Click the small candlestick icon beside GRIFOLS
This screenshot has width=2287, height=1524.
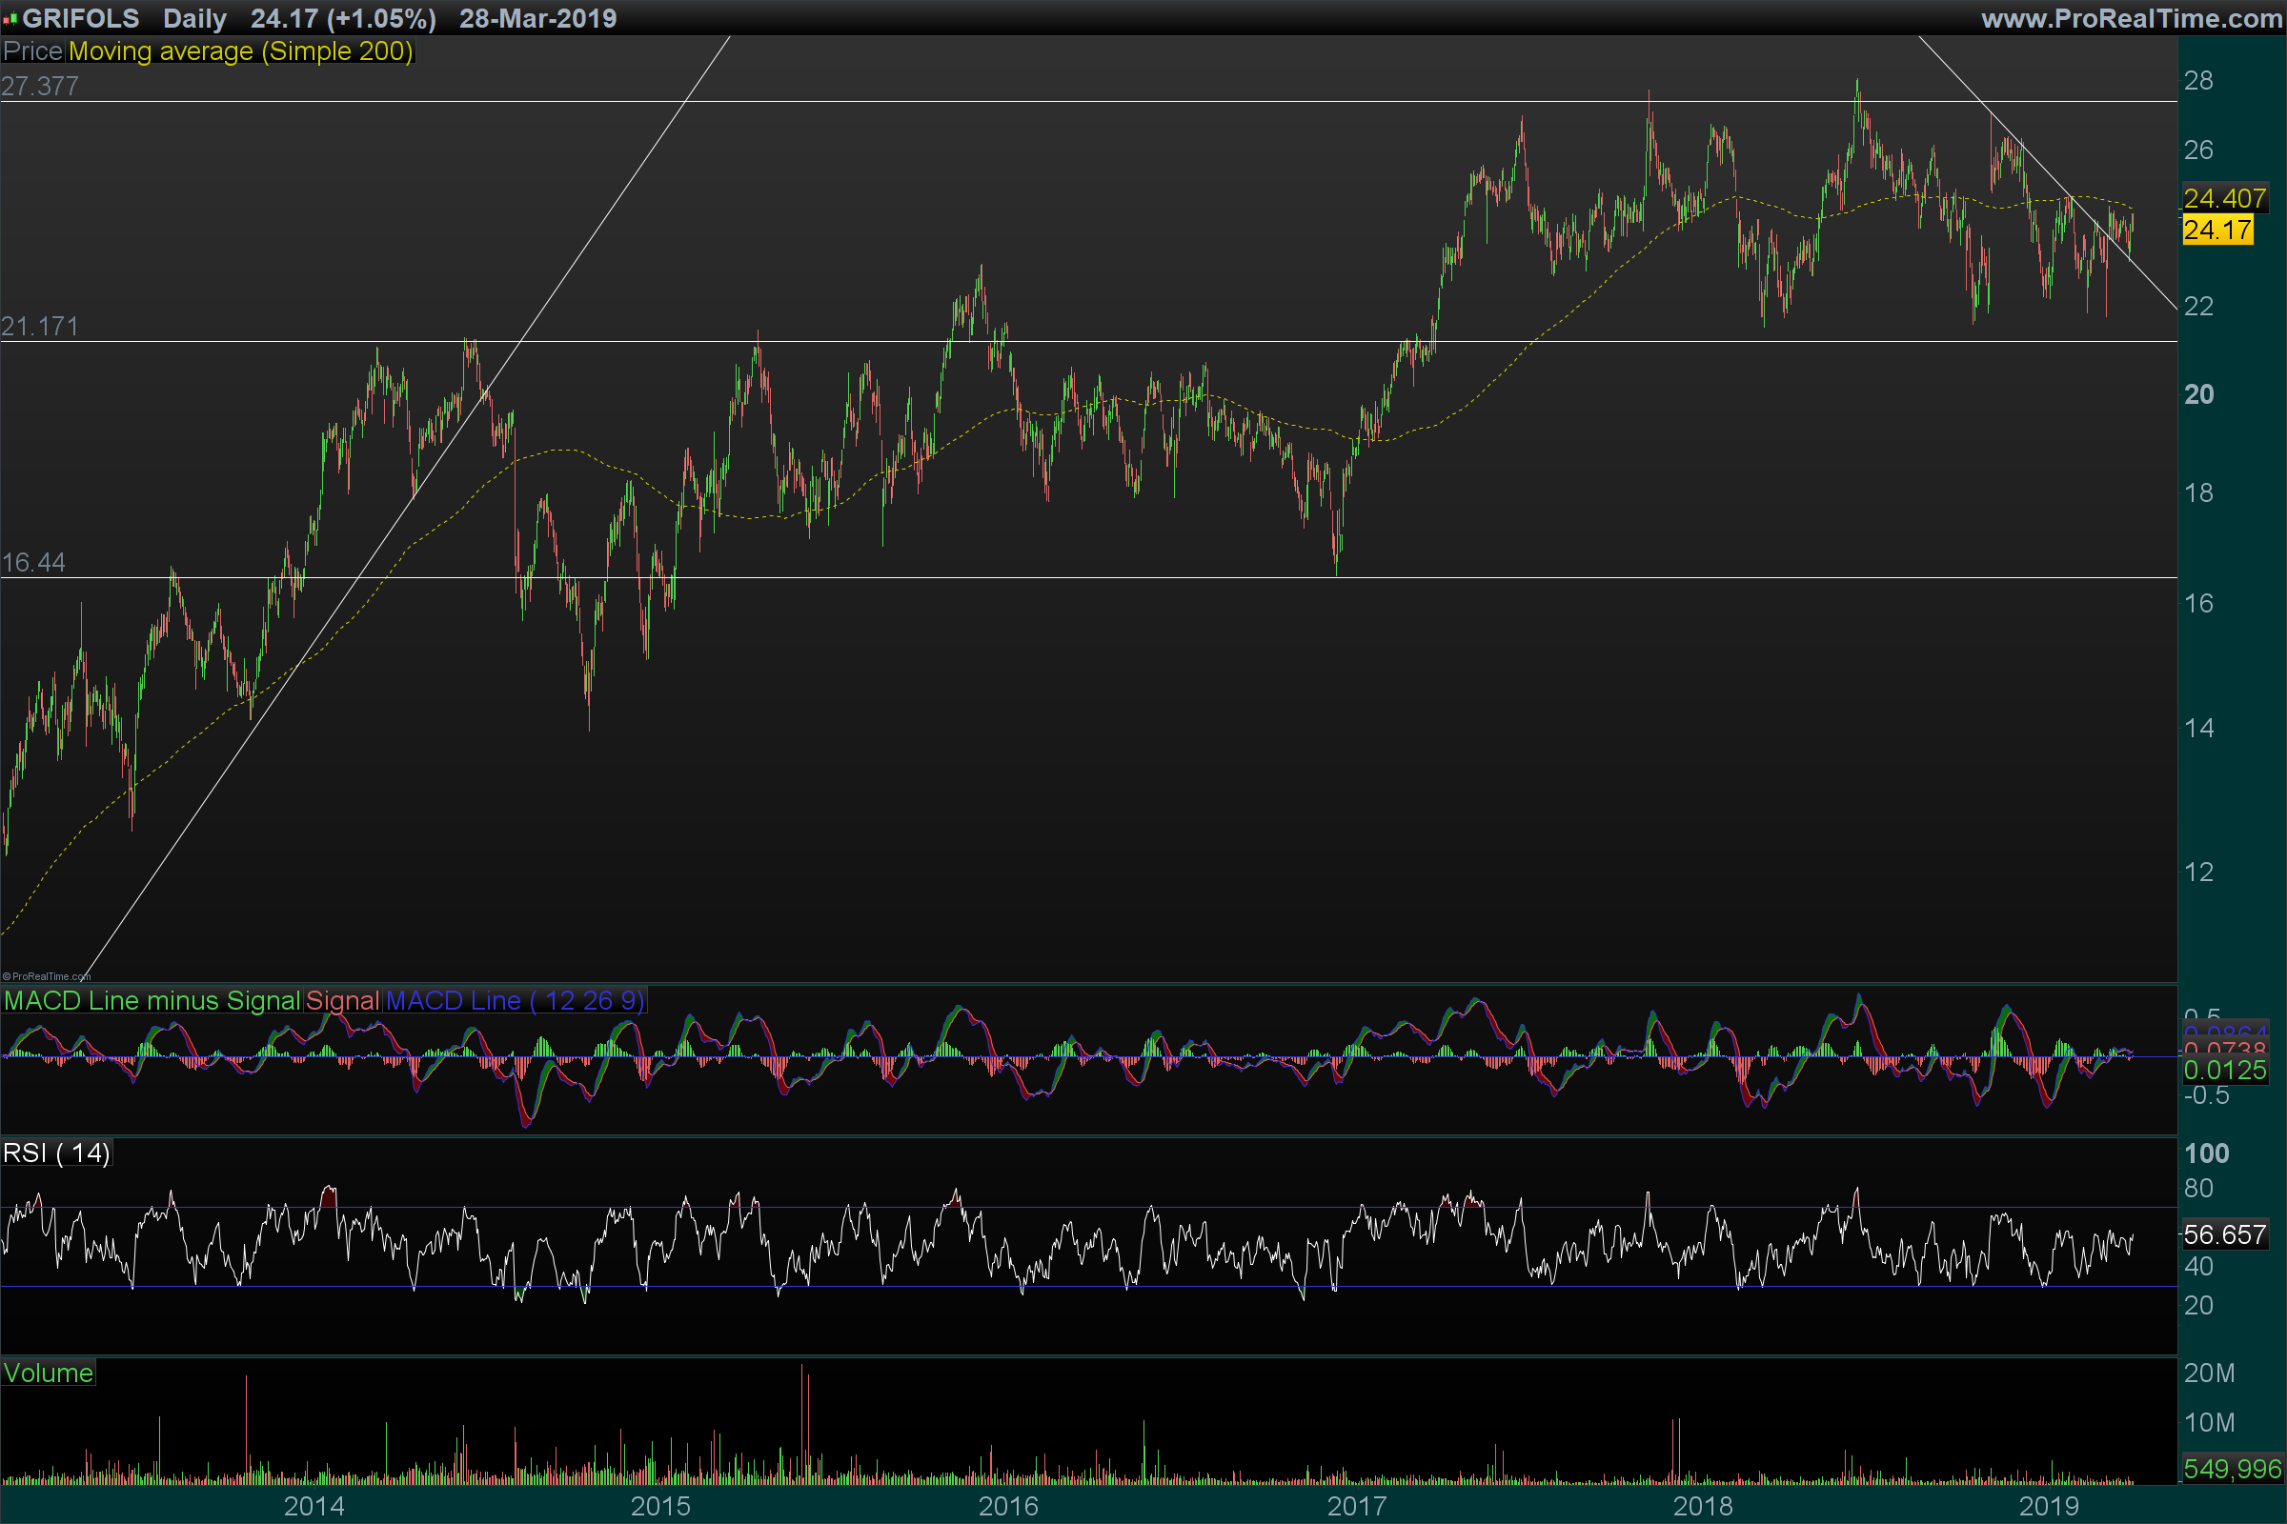10,18
